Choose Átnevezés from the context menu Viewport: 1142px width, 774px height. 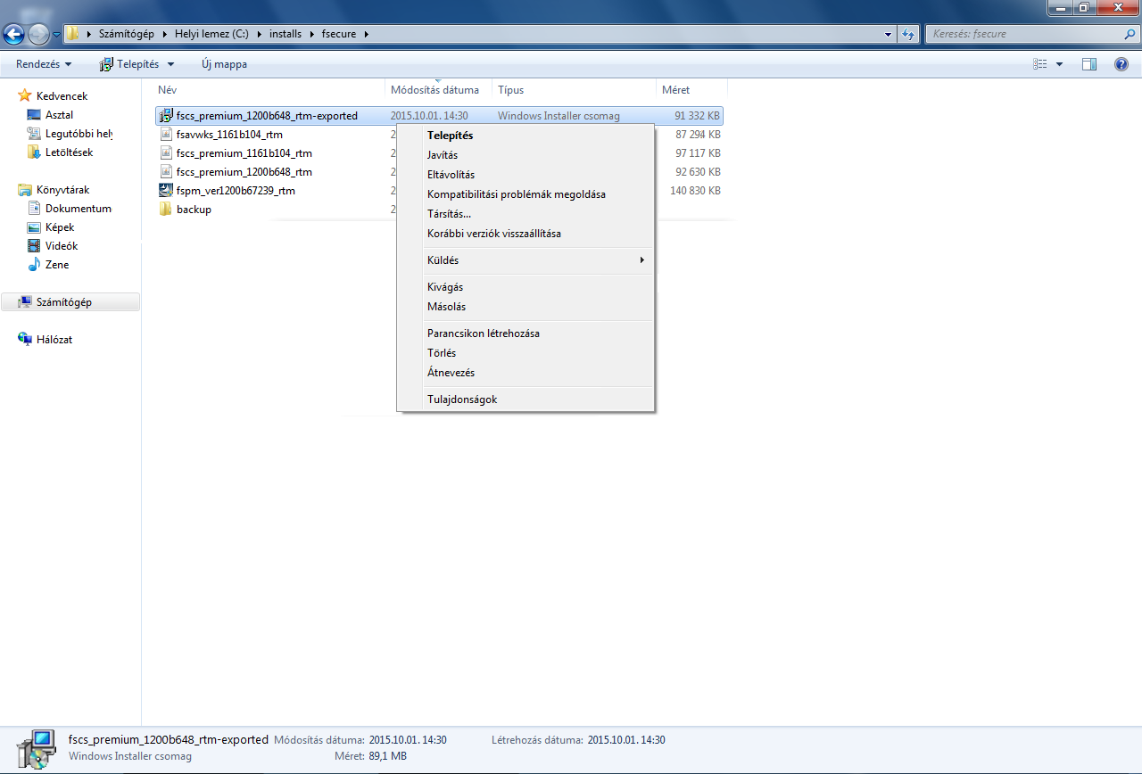pyautogui.click(x=525, y=373)
